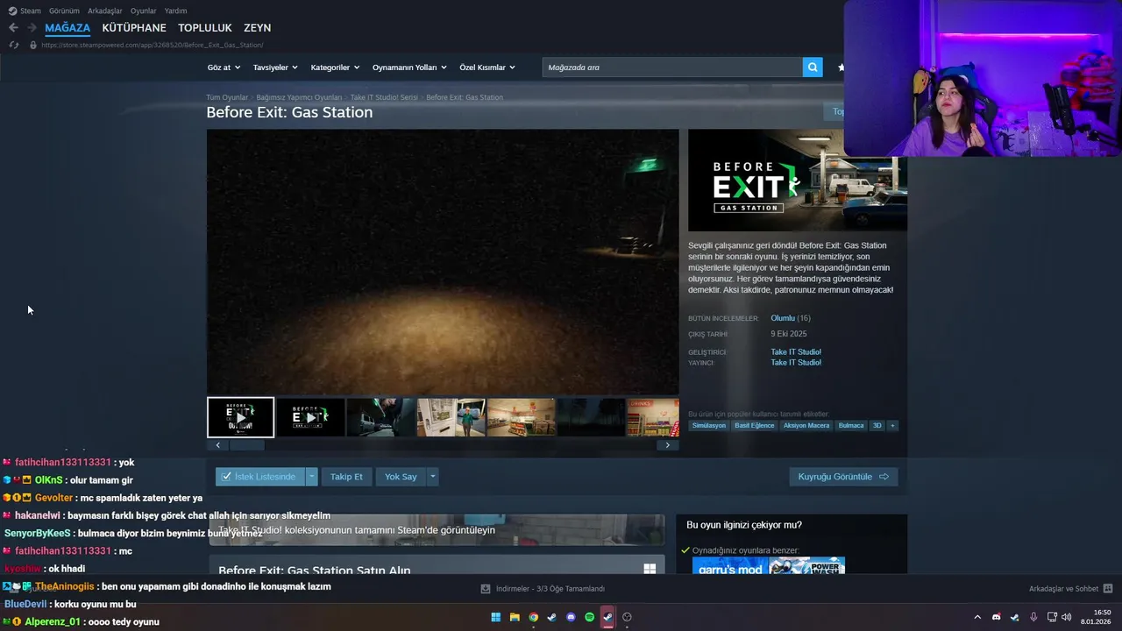
Task: Click the game trailer video player
Action: pos(443,262)
